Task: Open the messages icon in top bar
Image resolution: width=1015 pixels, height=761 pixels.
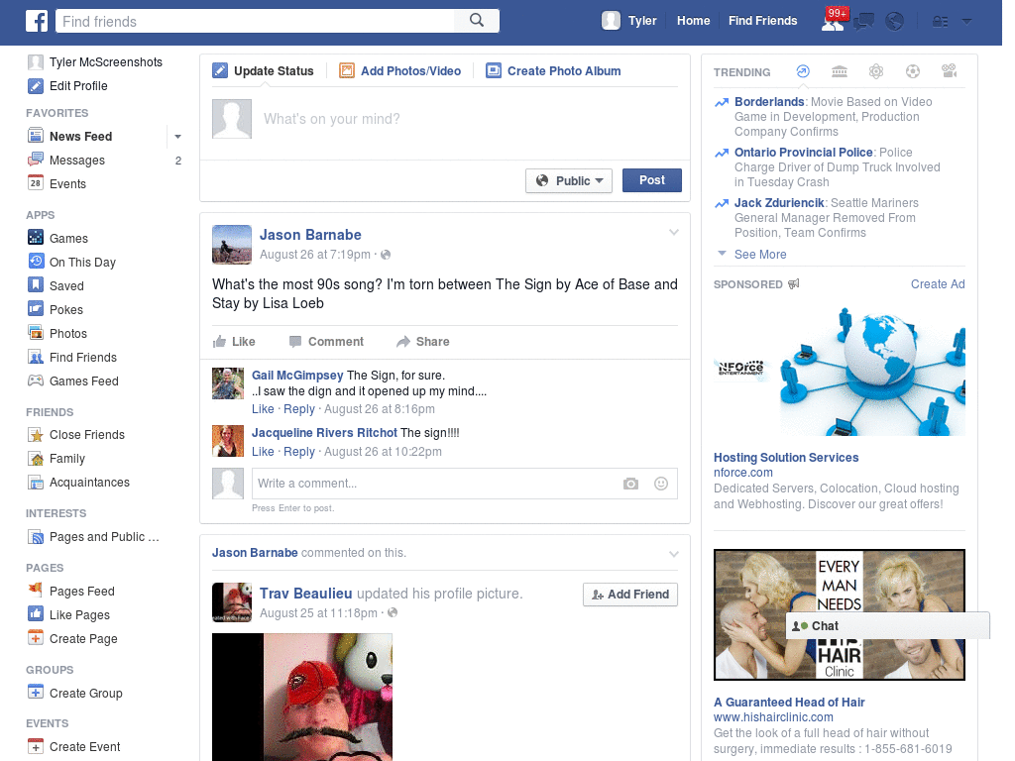Action: tap(863, 22)
